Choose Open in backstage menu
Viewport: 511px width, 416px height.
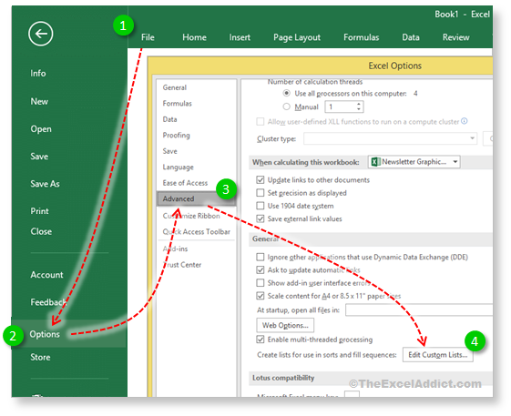pyautogui.click(x=41, y=129)
